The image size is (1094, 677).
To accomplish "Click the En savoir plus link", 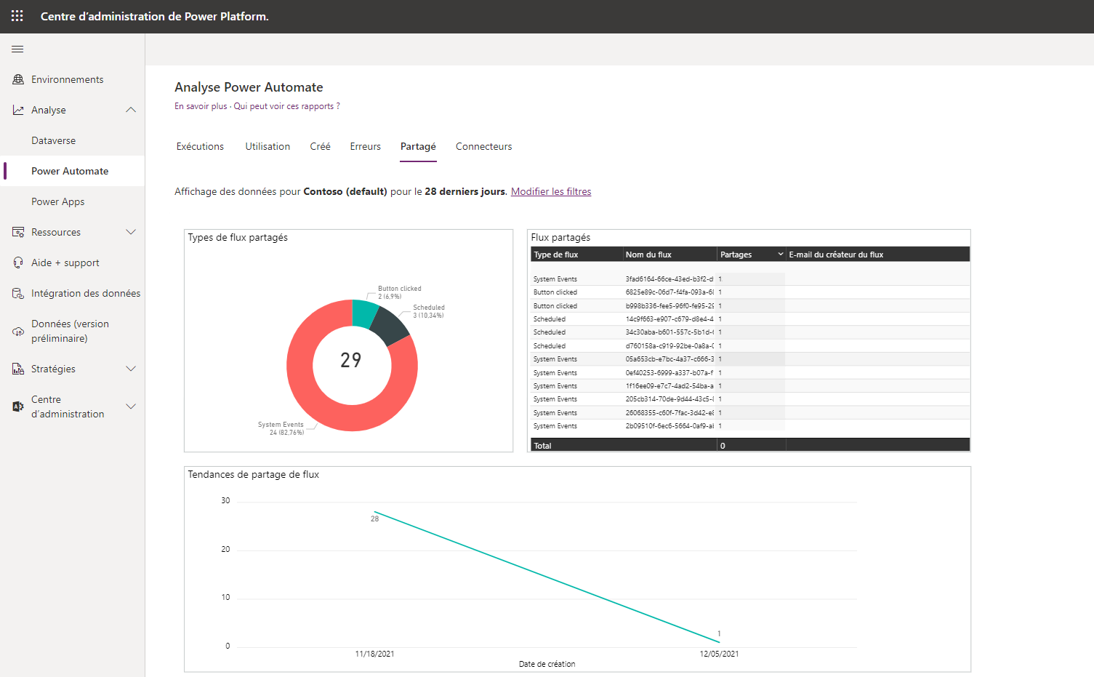I will pyautogui.click(x=201, y=106).
